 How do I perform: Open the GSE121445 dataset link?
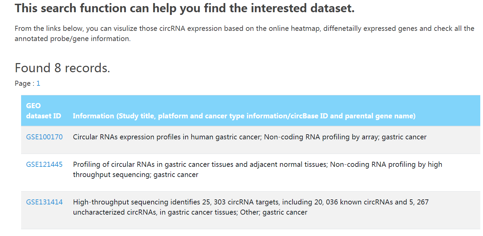tap(44, 164)
